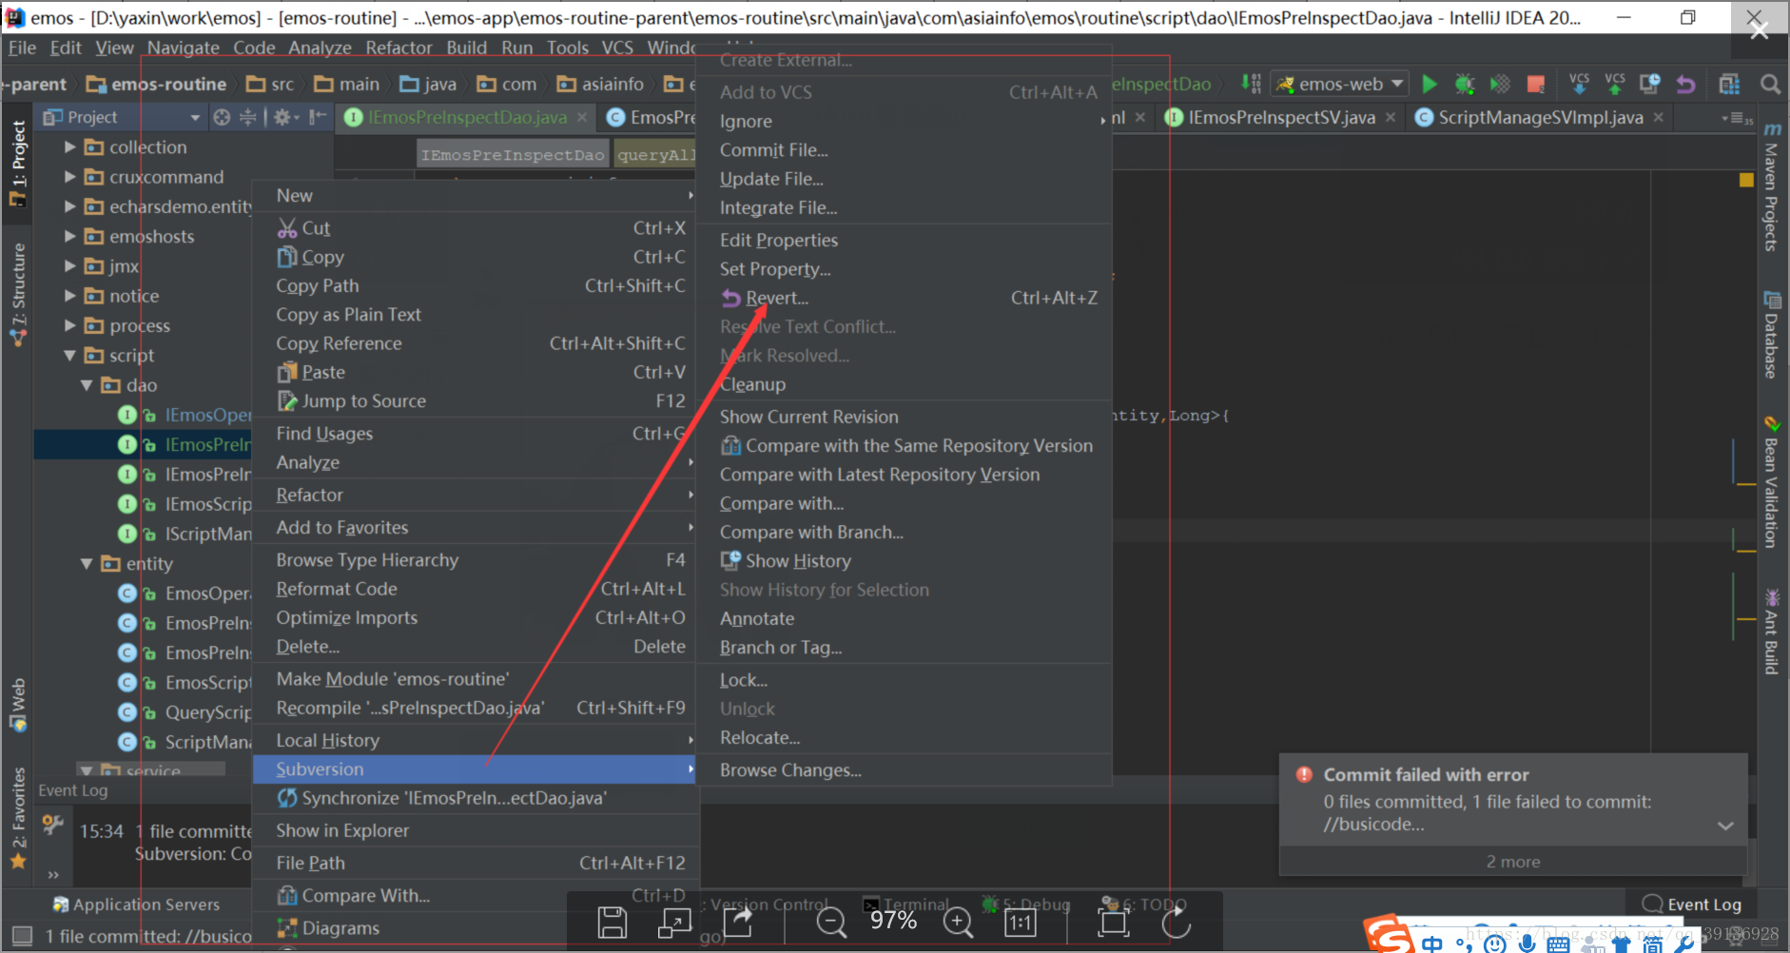
Task: Click the scroll-from-source target icon in Project panel
Action: pos(222,117)
